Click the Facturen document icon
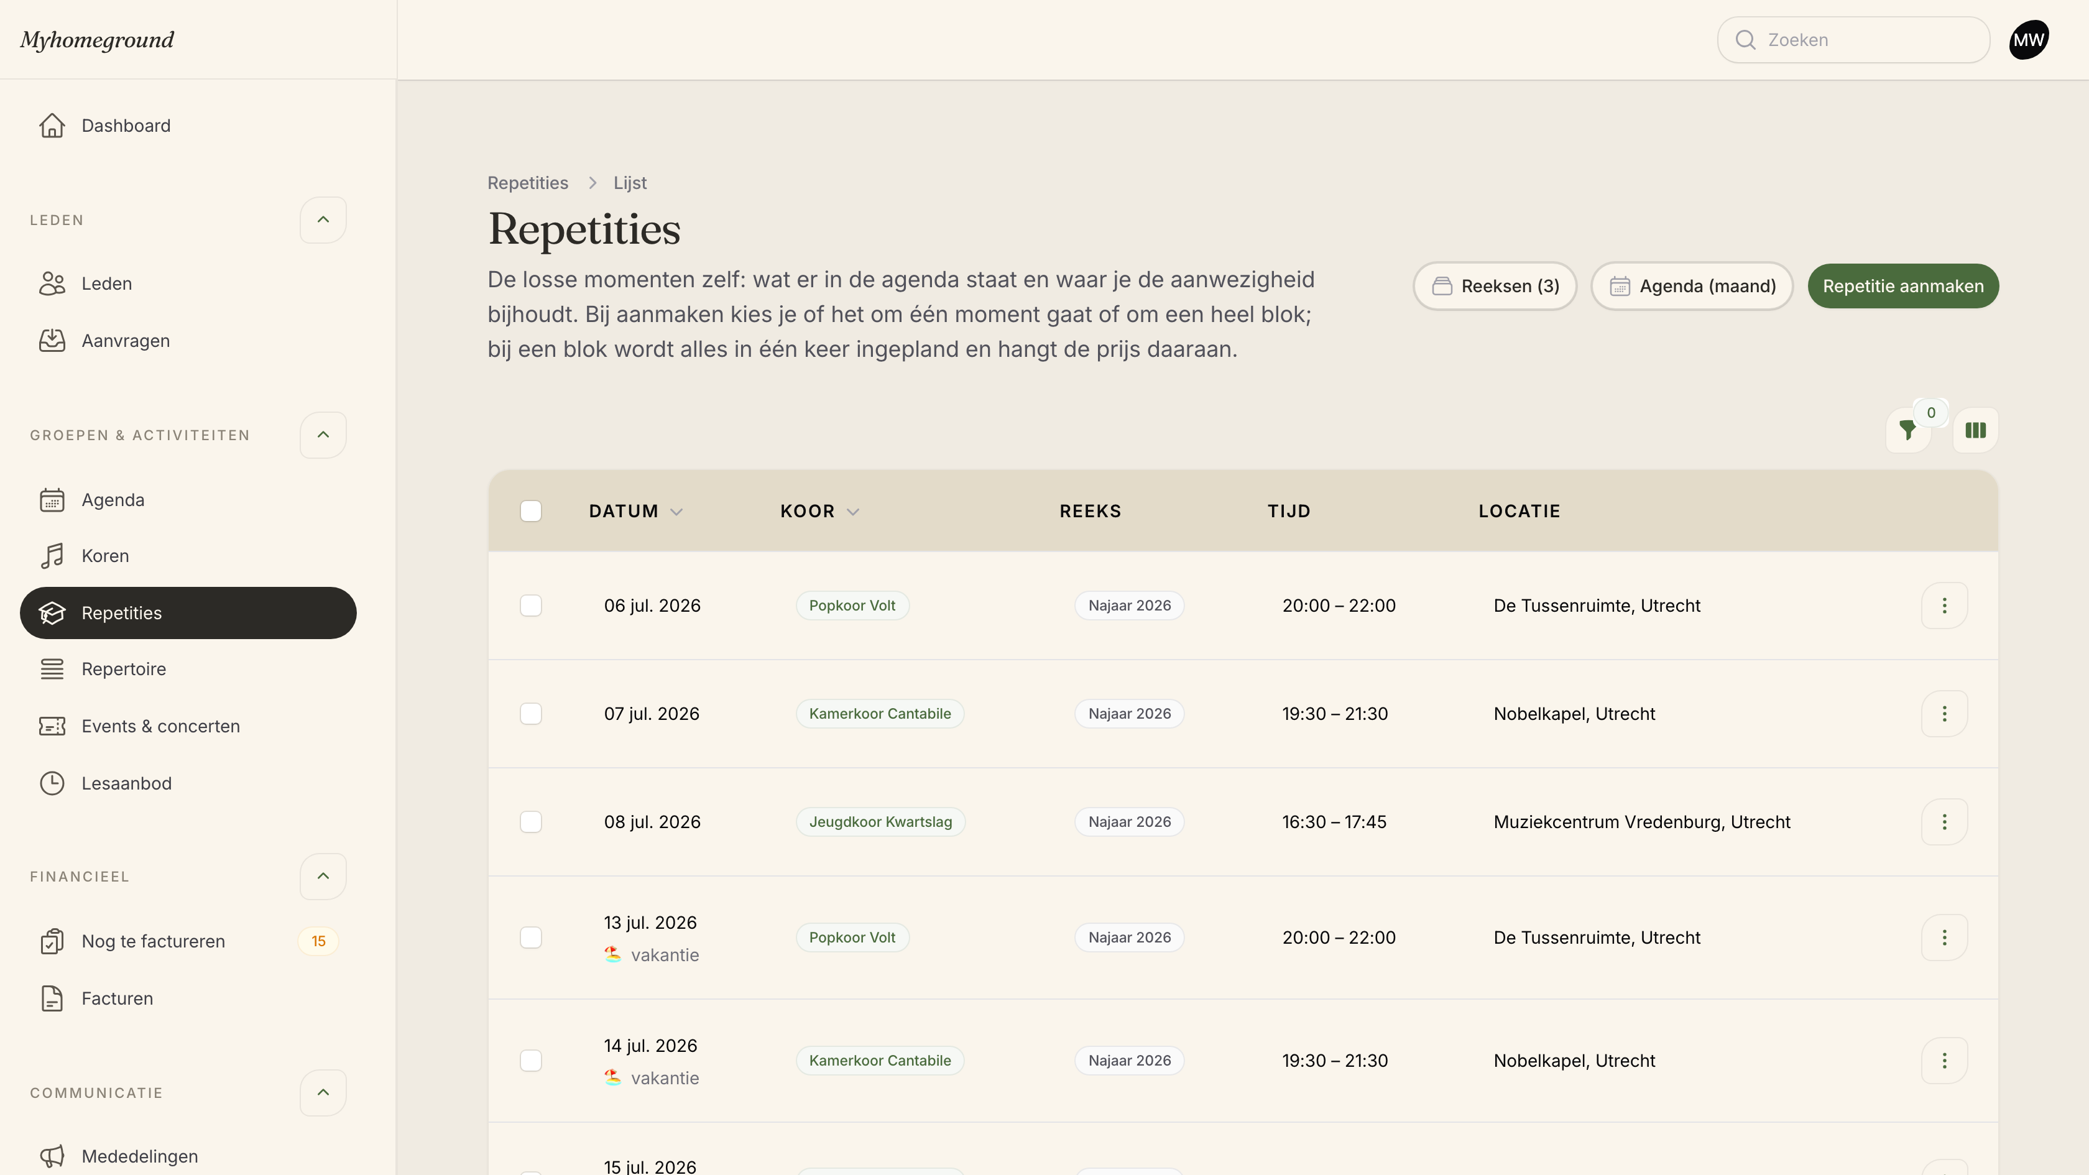The height and width of the screenshot is (1175, 2089). (x=52, y=998)
